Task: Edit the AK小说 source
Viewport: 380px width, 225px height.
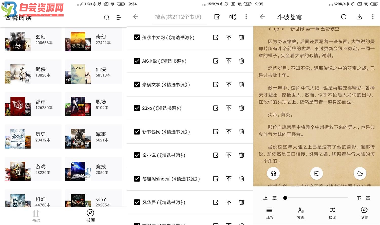Action: point(216,61)
